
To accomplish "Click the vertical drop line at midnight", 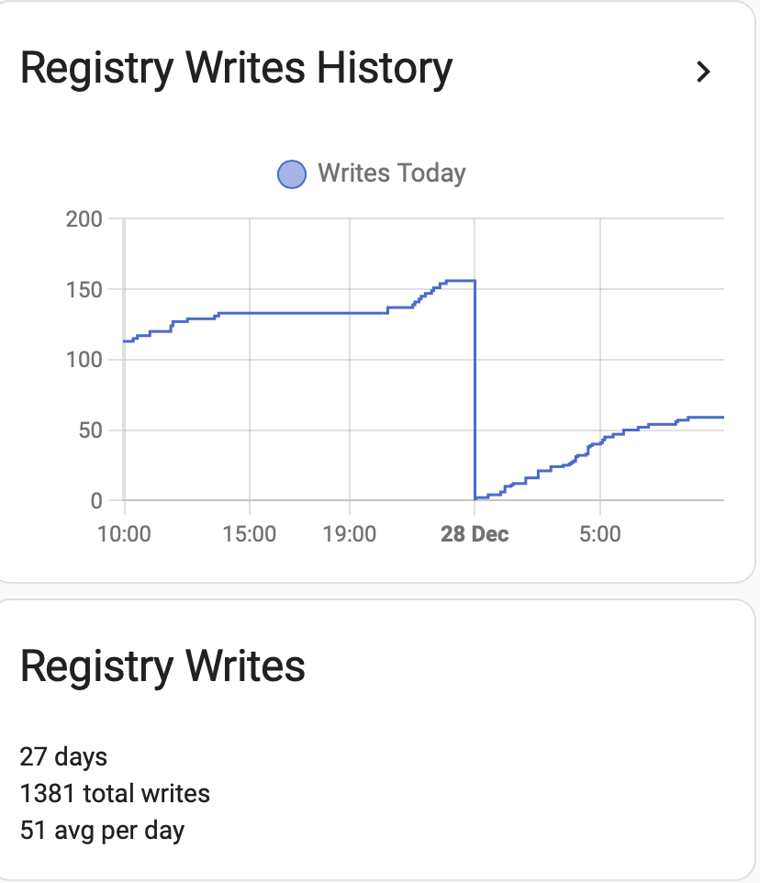I will pos(475,388).
